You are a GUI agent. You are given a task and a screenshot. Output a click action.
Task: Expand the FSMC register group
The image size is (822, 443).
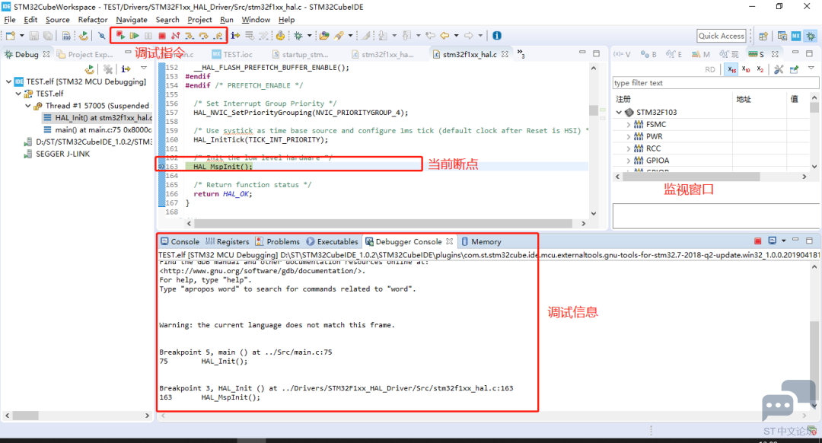click(x=628, y=125)
